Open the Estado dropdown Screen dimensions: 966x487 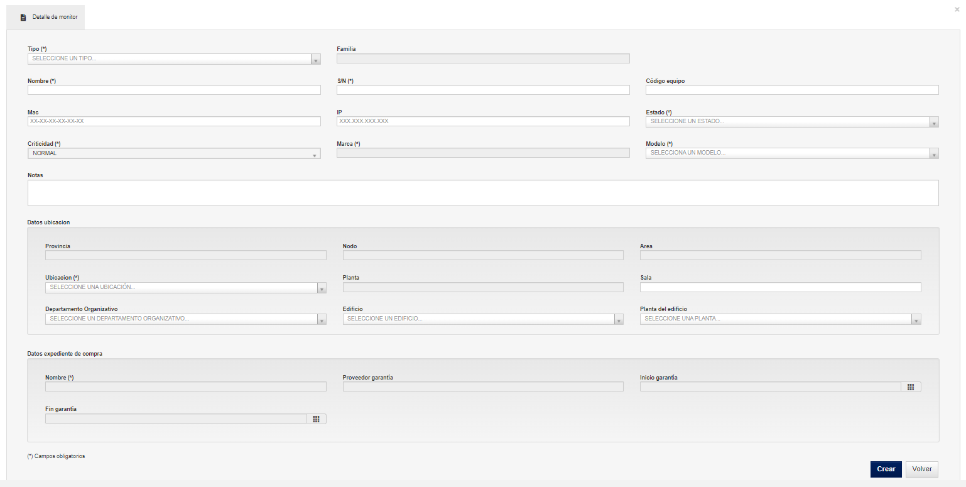coord(792,122)
